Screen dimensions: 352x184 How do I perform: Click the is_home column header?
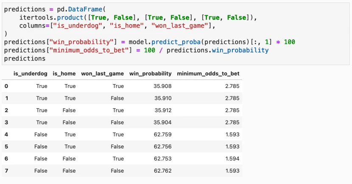64,74
